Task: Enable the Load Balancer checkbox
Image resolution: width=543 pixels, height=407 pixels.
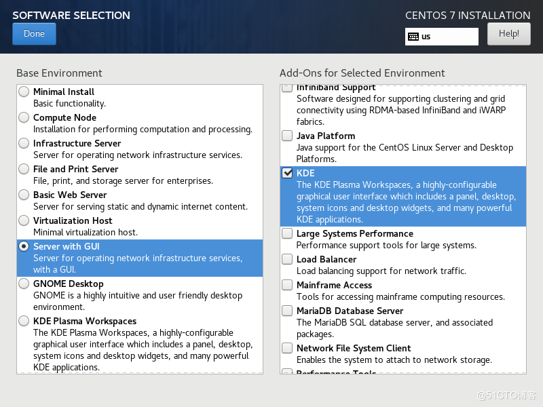Action: click(287, 259)
